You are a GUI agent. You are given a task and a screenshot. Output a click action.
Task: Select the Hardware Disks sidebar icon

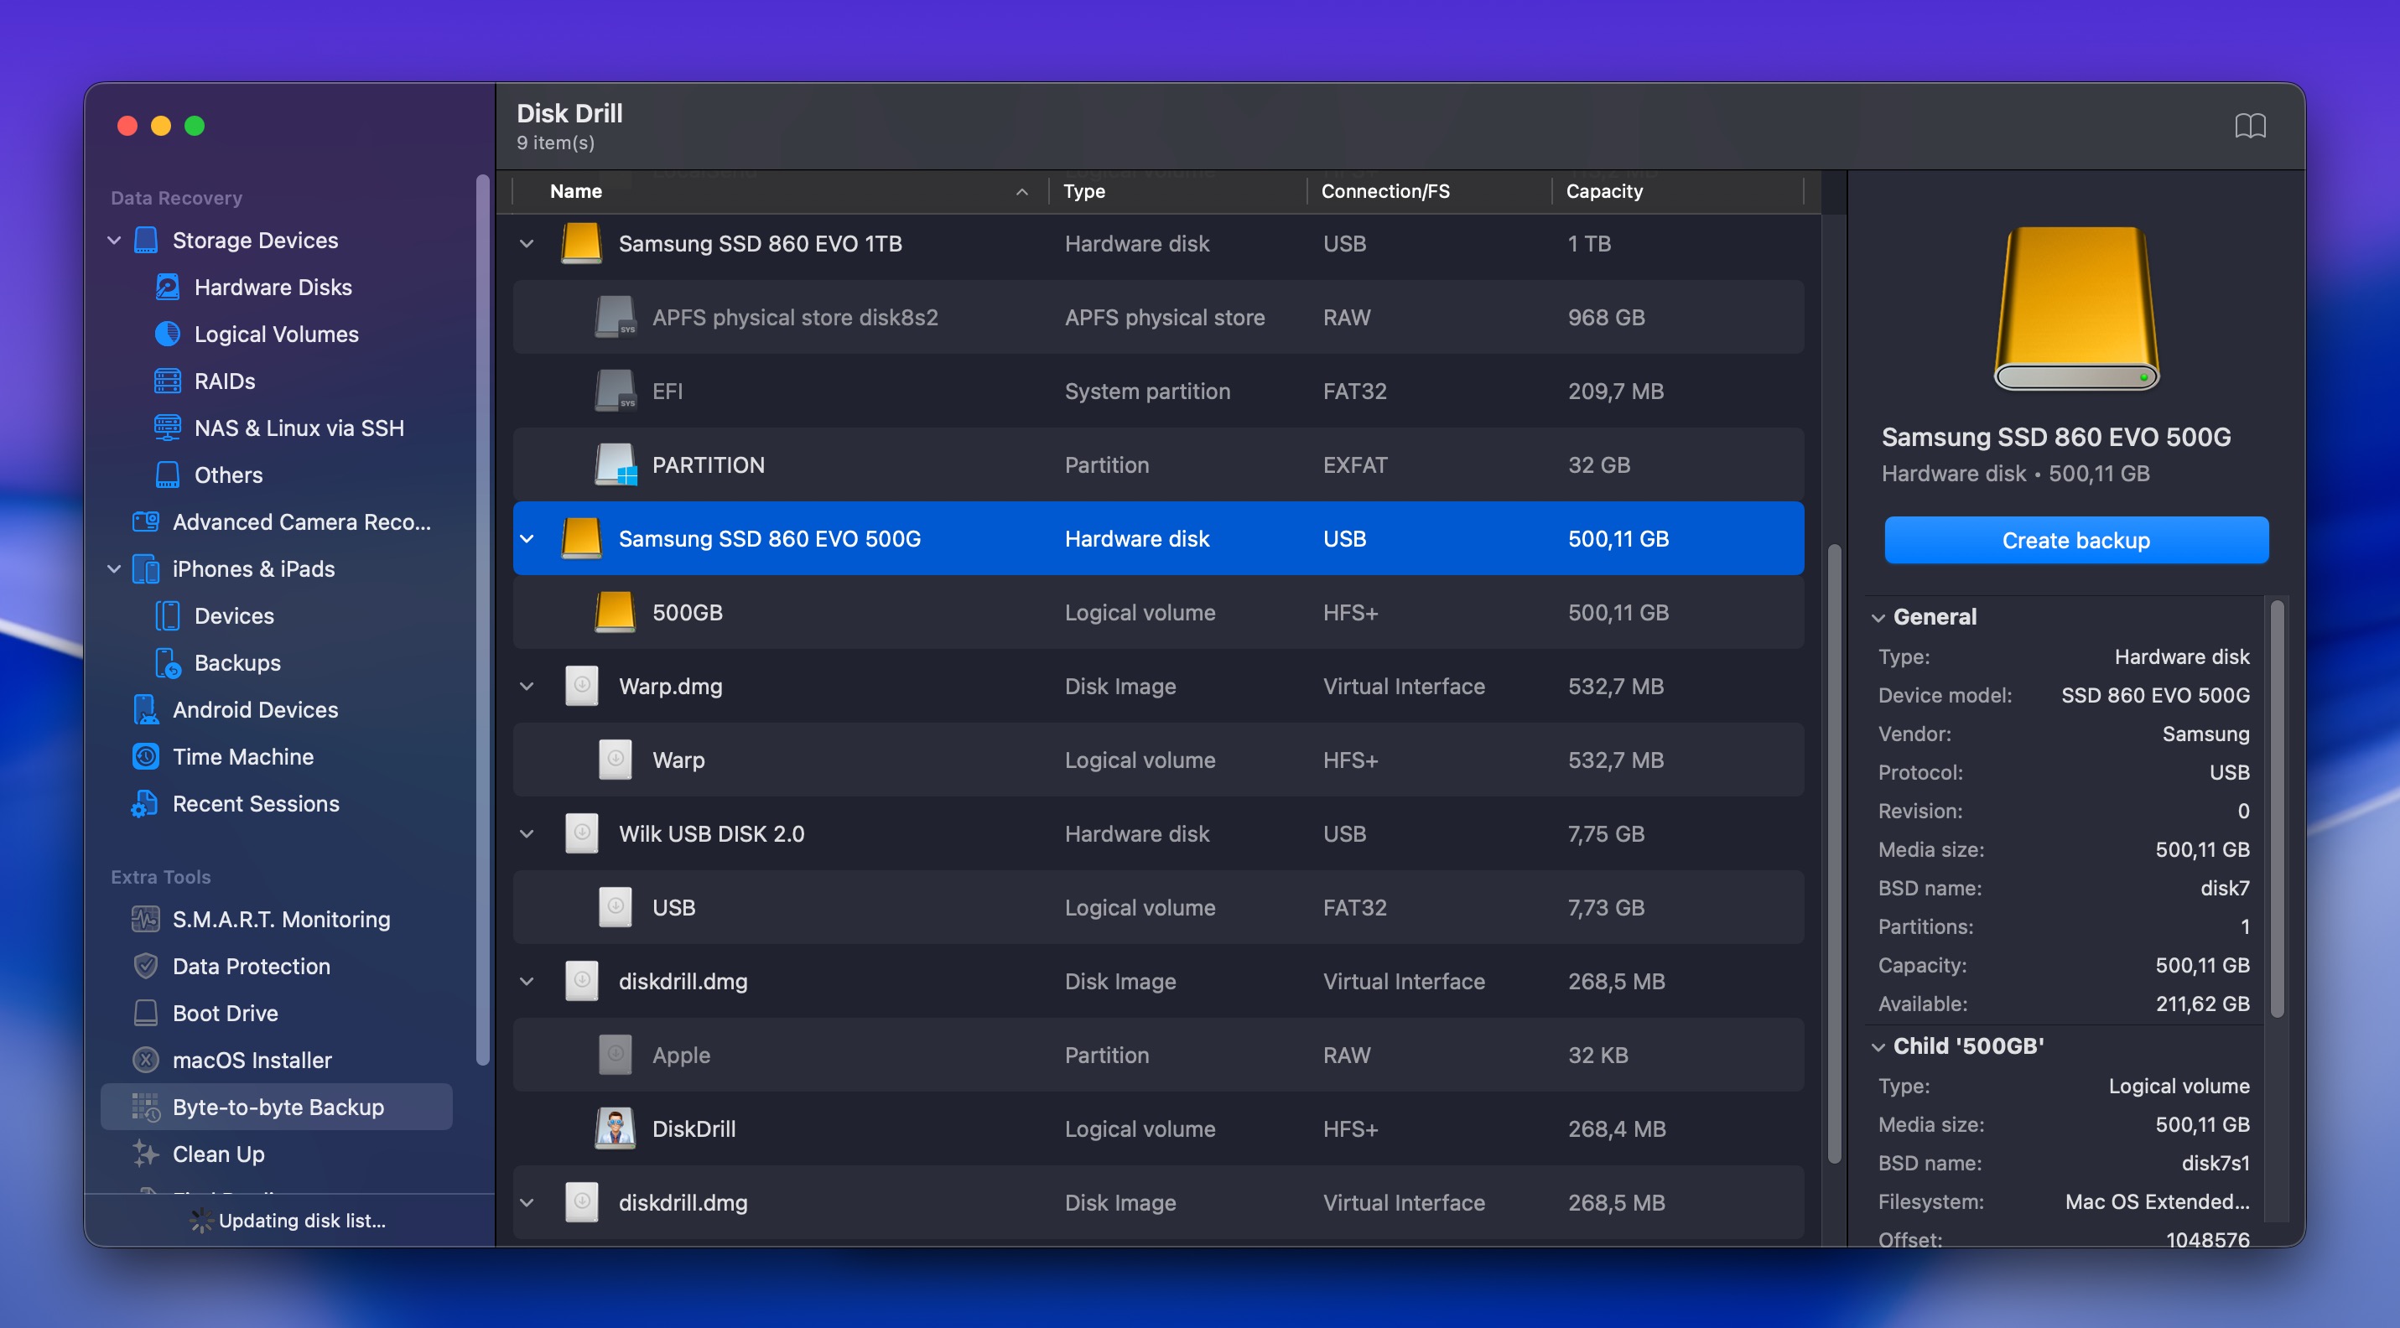point(167,287)
